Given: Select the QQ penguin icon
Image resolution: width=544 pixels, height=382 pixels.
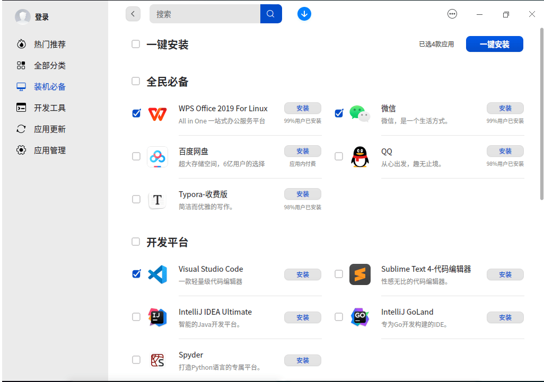Looking at the screenshot, I should pyautogui.click(x=359, y=156).
